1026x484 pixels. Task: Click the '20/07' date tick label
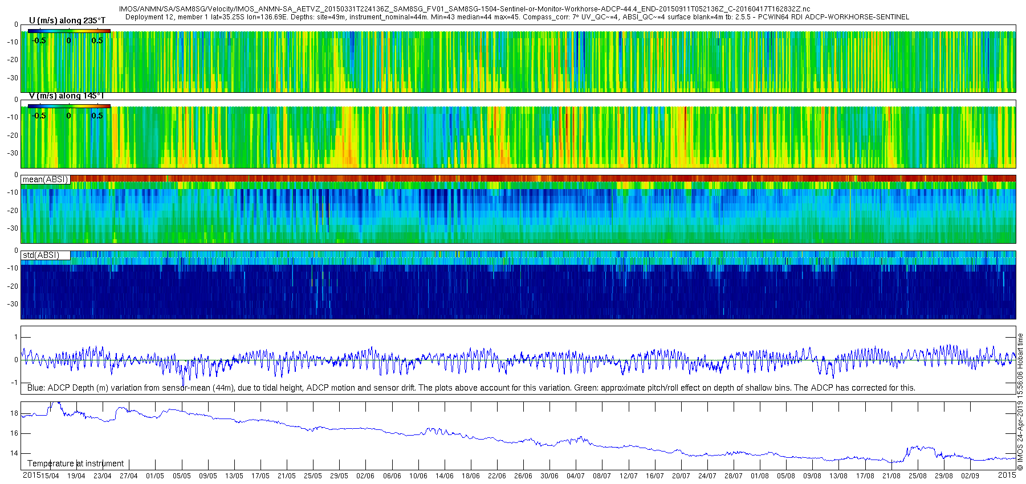point(681,476)
